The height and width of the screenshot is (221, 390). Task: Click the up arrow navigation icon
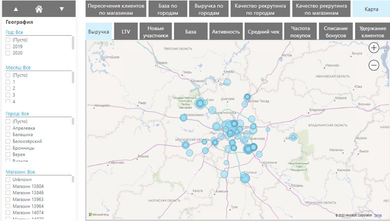coord(15,9)
